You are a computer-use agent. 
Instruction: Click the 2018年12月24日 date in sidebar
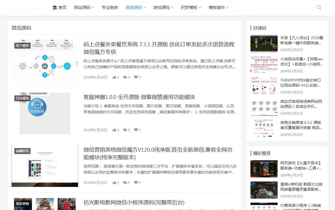tap(292, 71)
